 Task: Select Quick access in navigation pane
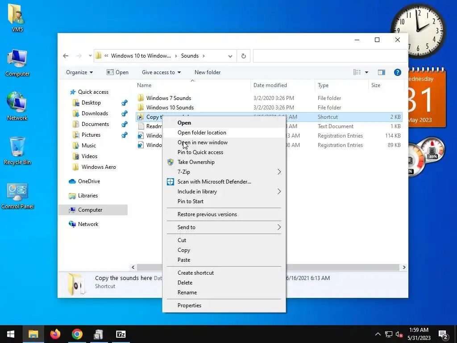pos(93,92)
